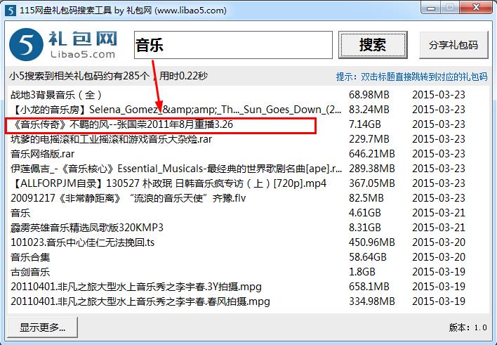Click the 显示更多... button
Viewport: 497px width, 345px height.
pos(42,327)
